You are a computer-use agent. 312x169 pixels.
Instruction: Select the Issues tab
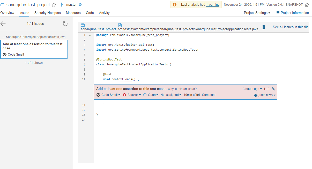pos(24,13)
